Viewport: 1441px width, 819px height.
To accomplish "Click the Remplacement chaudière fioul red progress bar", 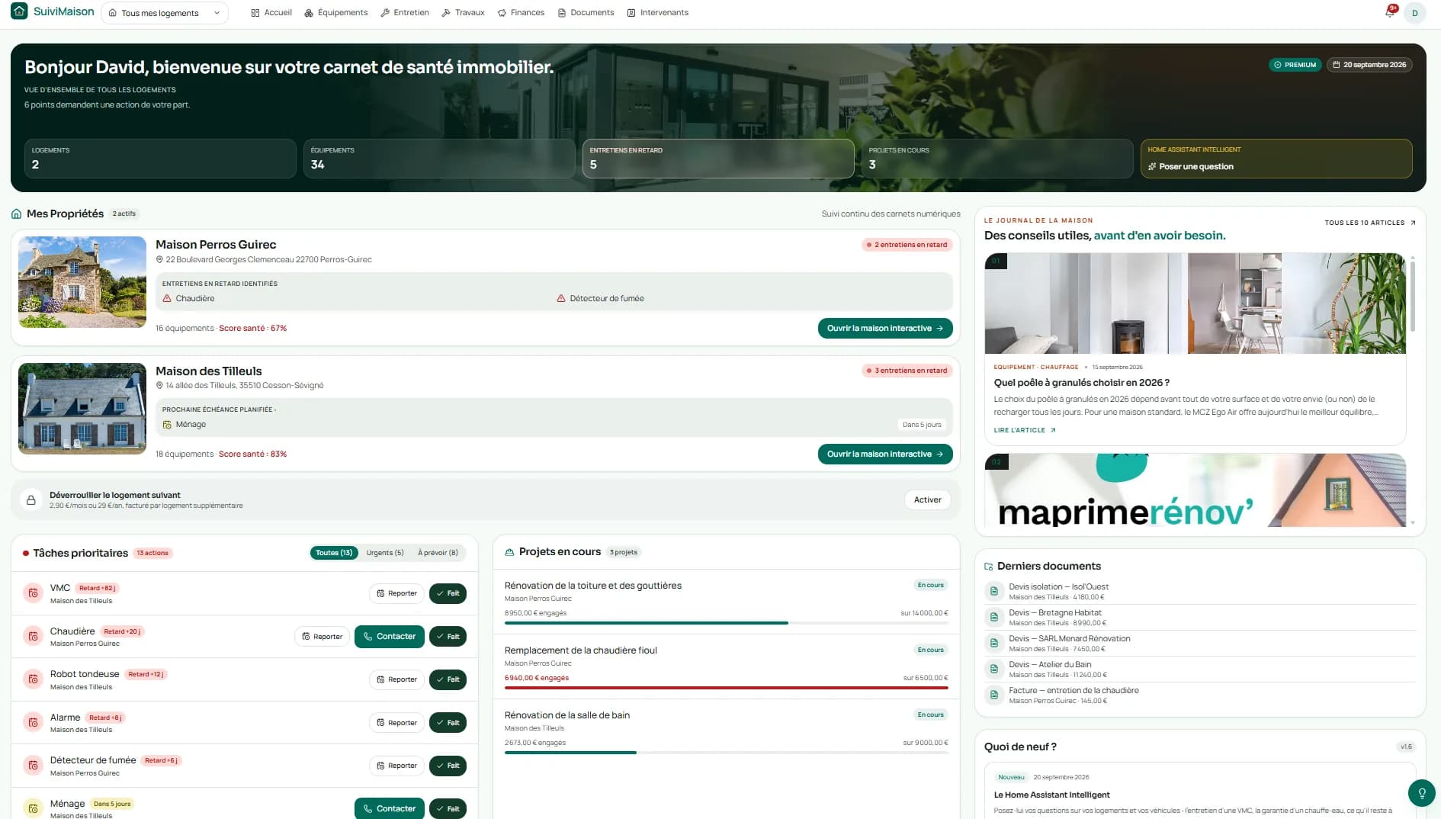I will point(726,688).
